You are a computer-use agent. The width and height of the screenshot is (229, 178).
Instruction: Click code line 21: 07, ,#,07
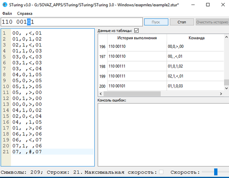[x=27, y=152]
